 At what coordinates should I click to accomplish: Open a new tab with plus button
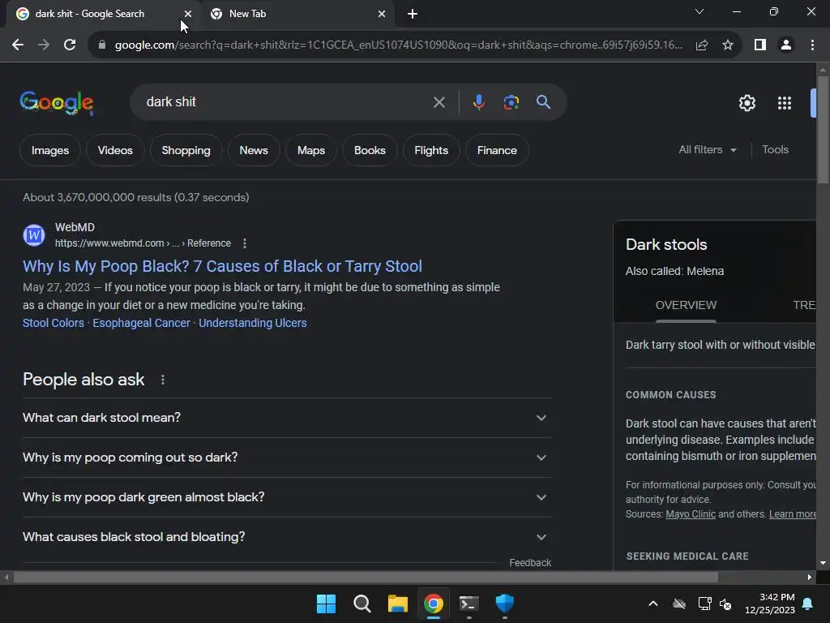(413, 14)
